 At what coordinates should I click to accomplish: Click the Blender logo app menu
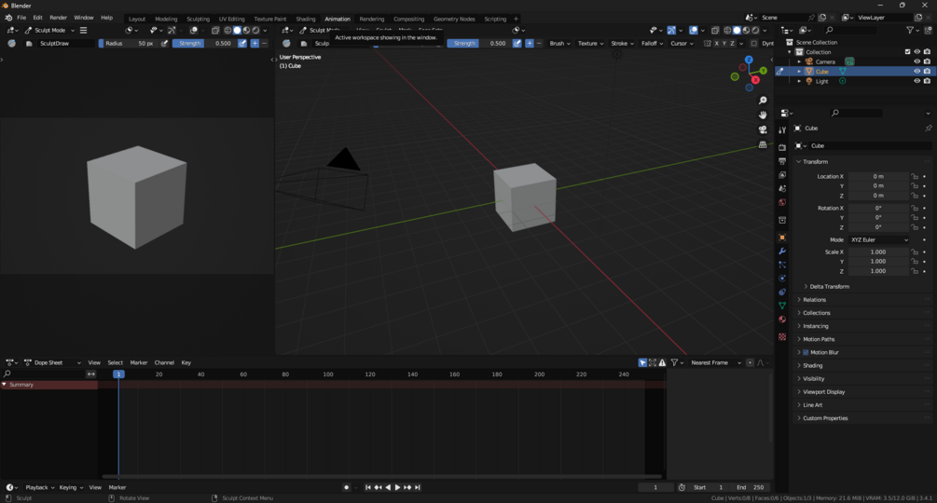tap(8, 18)
